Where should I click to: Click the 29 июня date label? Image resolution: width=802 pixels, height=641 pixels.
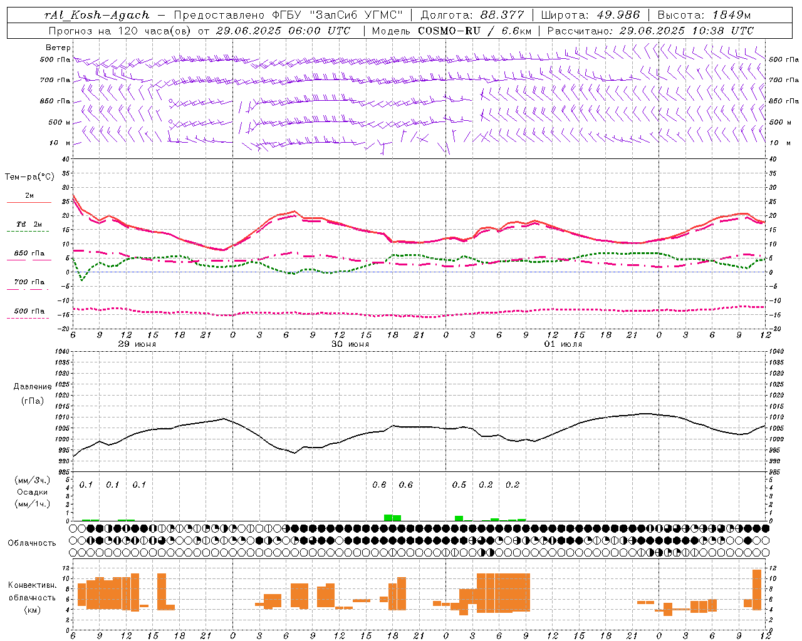pyautogui.click(x=137, y=344)
